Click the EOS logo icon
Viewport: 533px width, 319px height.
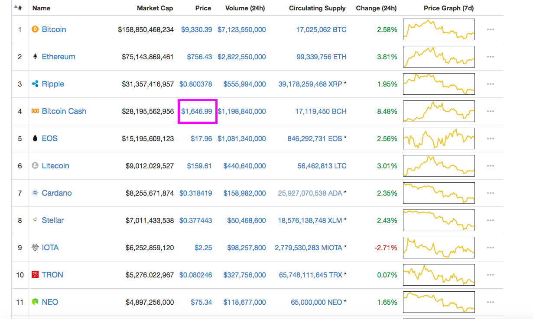point(35,139)
